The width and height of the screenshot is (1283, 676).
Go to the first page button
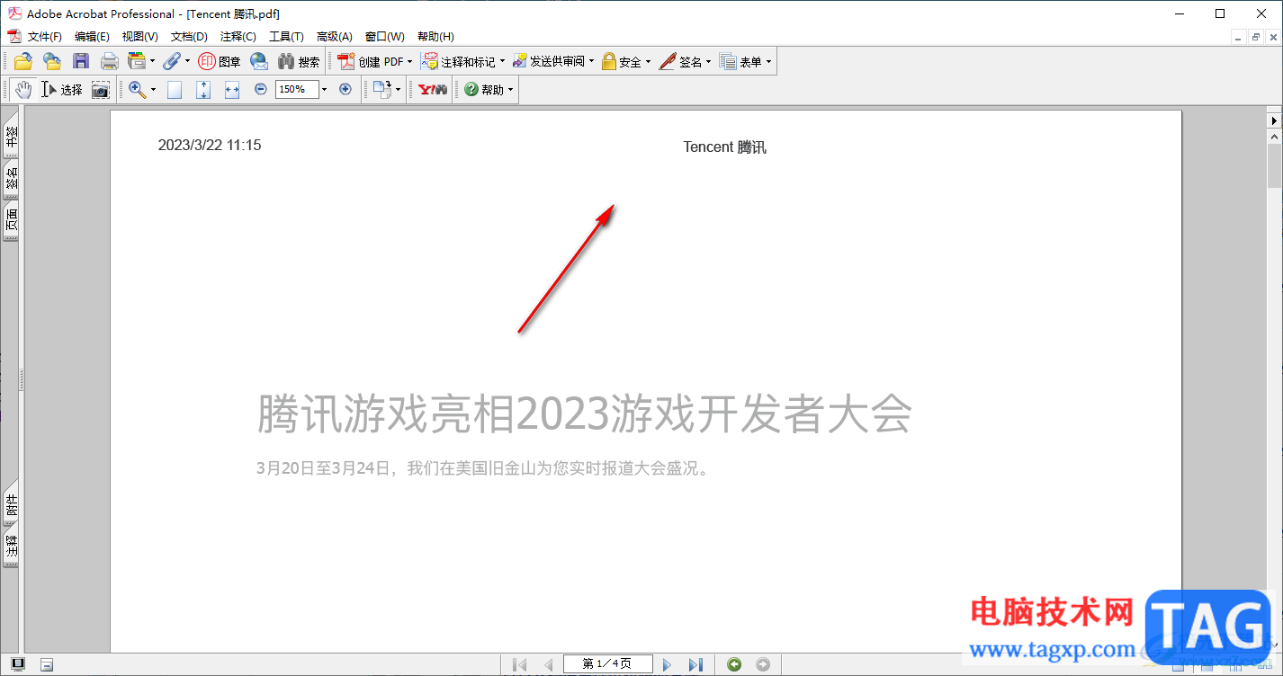tap(519, 664)
